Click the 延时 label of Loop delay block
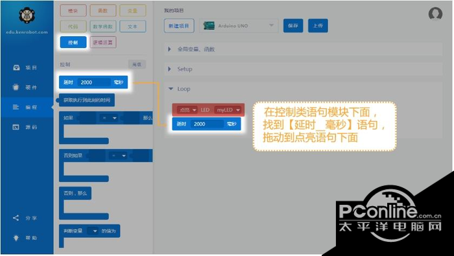Screen dimensions: 454x256 tap(181, 124)
